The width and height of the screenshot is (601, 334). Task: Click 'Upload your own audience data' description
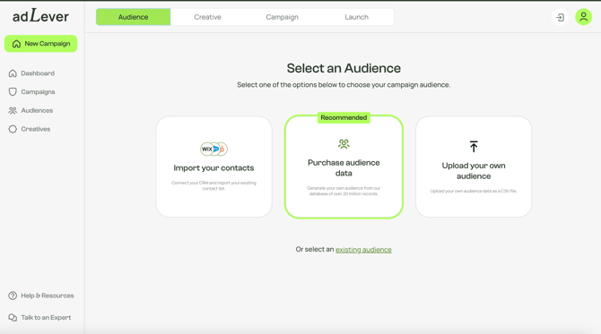coord(474,191)
